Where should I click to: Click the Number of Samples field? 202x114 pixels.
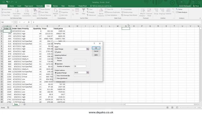(x=80, y=66)
